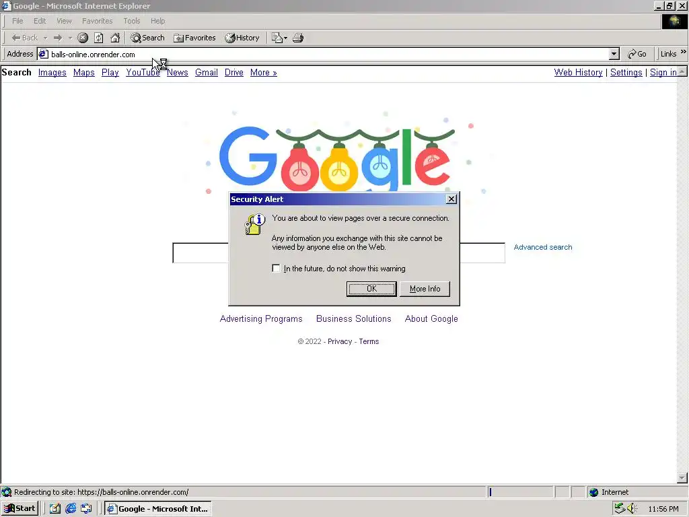The image size is (689, 517).
Task: Click the Back navigation button
Action: click(25, 38)
